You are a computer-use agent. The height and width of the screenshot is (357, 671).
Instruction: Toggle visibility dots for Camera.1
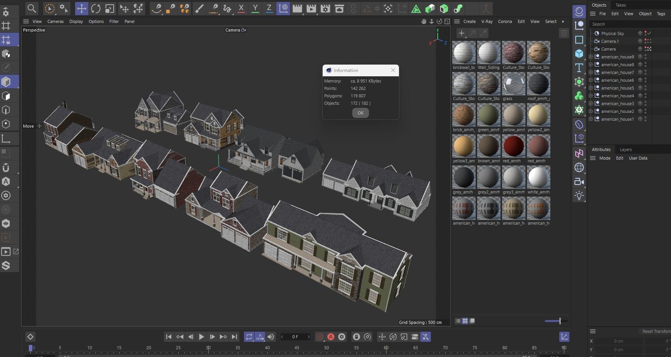(x=645, y=41)
